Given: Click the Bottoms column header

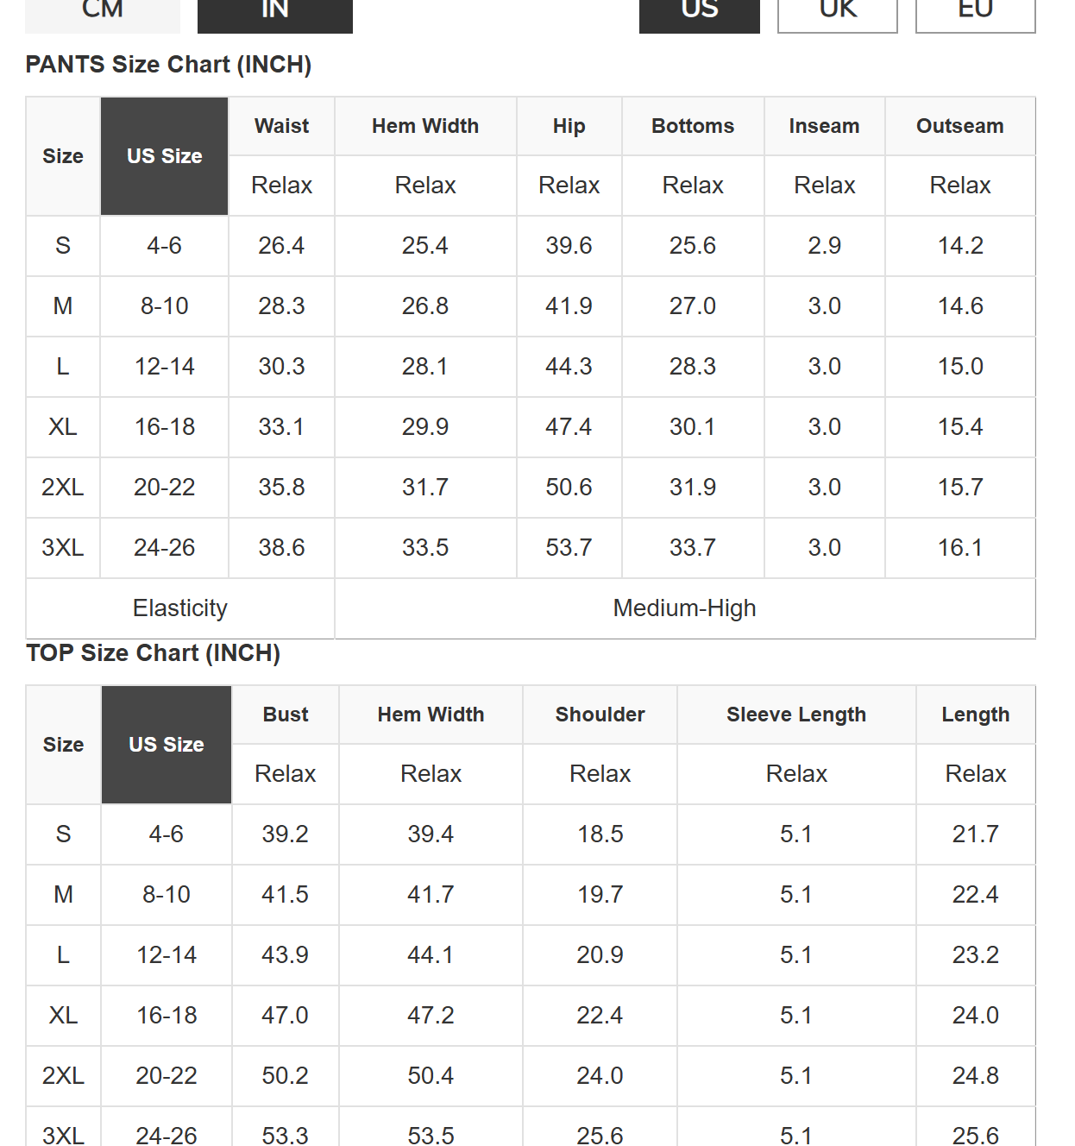Looking at the screenshot, I should (693, 126).
